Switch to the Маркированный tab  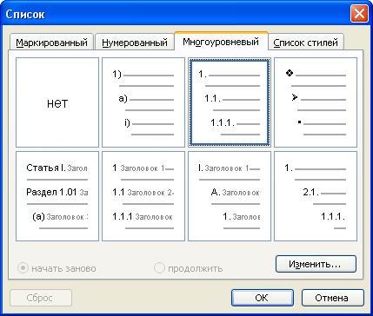tap(51, 43)
